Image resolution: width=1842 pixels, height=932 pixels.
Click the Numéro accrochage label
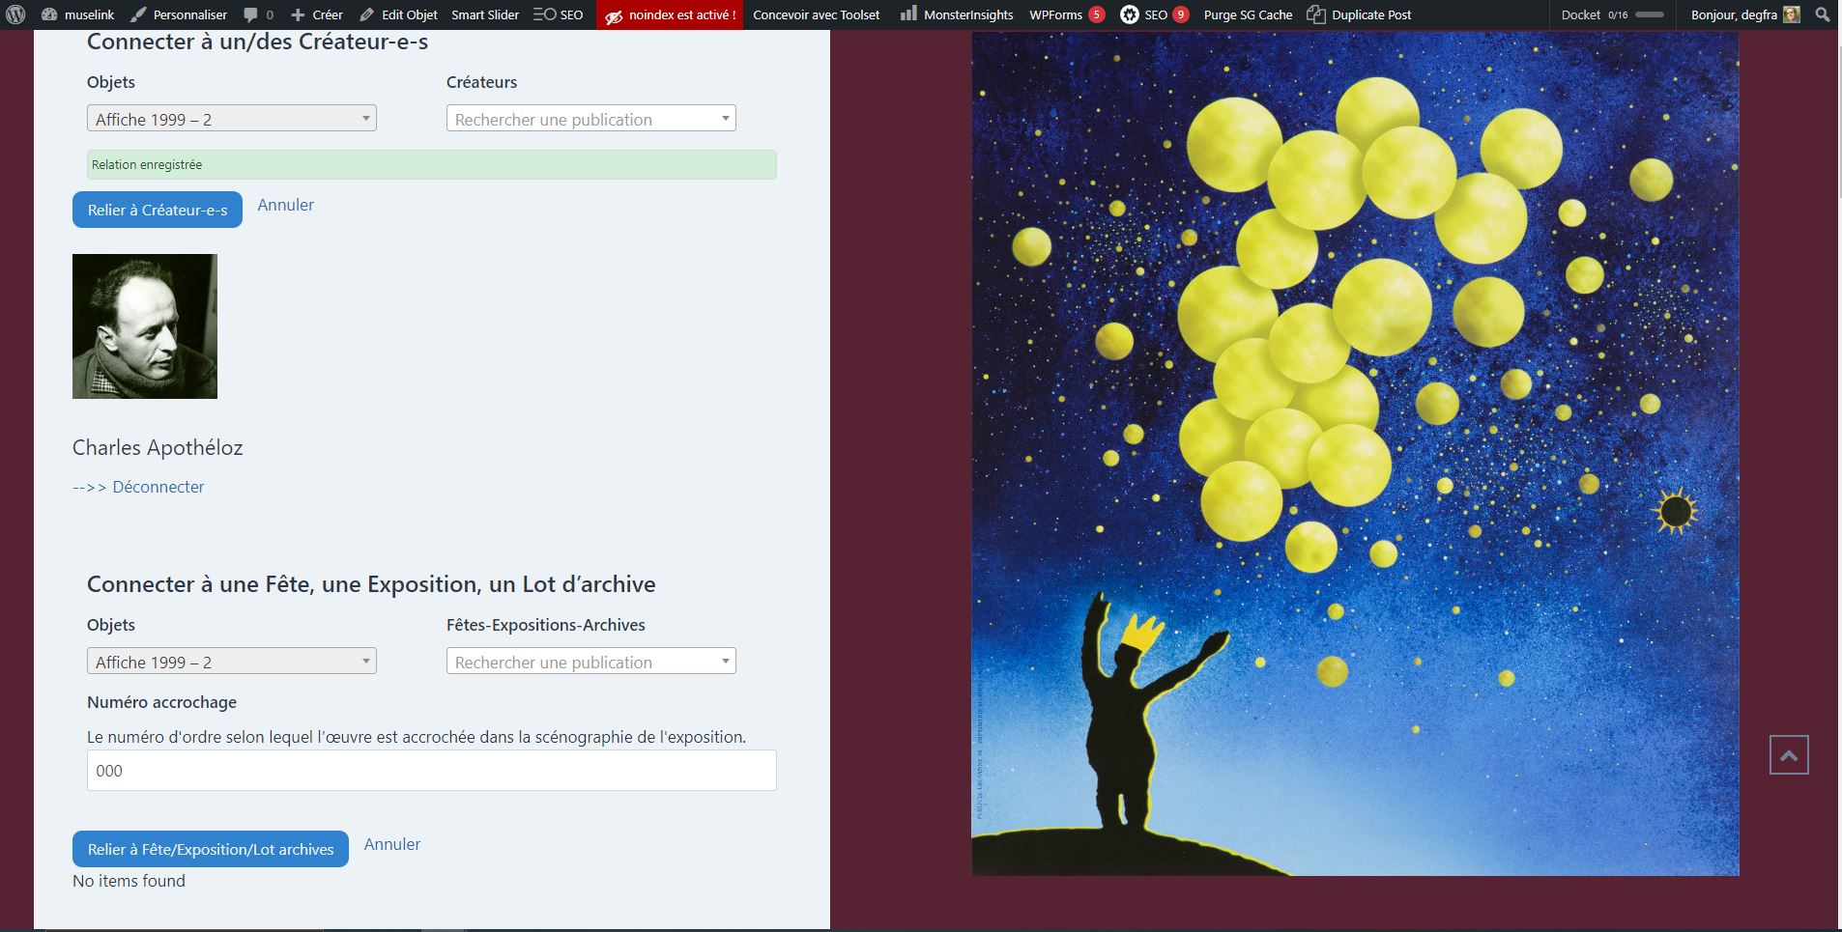[161, 702]
